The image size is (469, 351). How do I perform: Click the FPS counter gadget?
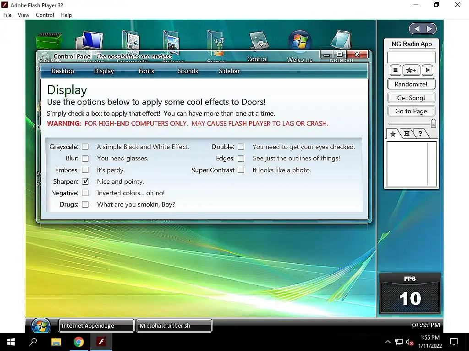click(x=410, y=293)
